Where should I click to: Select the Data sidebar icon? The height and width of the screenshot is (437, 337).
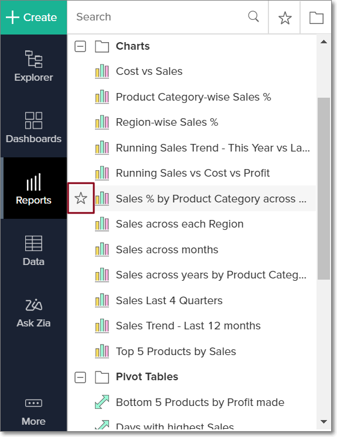coord(33,250)
